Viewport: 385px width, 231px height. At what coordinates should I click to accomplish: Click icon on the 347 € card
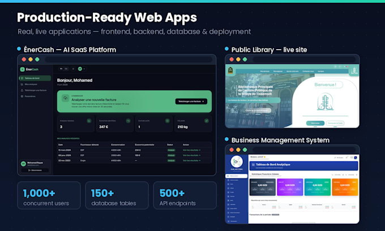tap(128, 121)
